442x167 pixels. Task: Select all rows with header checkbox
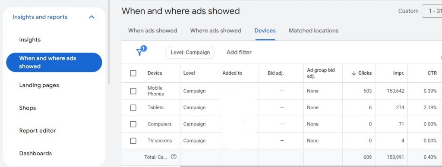[133, 73]
